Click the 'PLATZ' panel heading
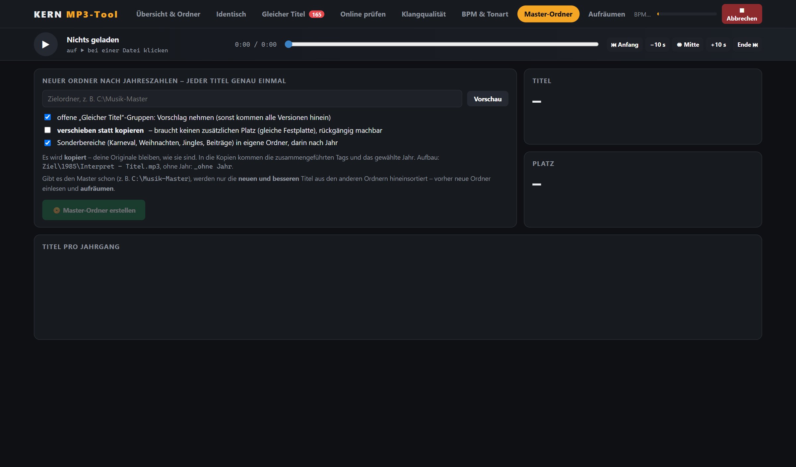This screenshot has height=467, width=796. click(x=543, y=164)
